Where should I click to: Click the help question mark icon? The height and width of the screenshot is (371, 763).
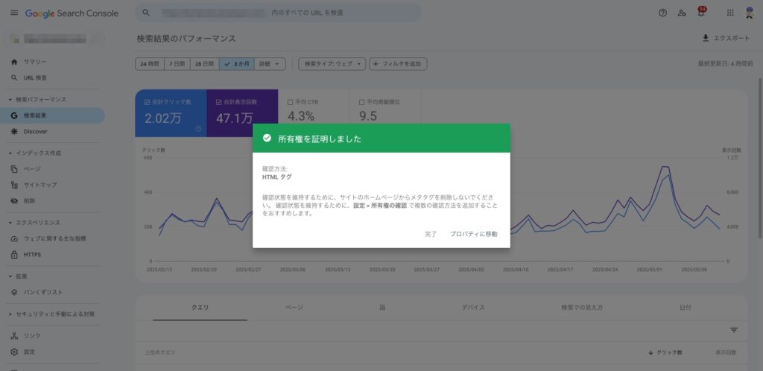tap(662, 13)
